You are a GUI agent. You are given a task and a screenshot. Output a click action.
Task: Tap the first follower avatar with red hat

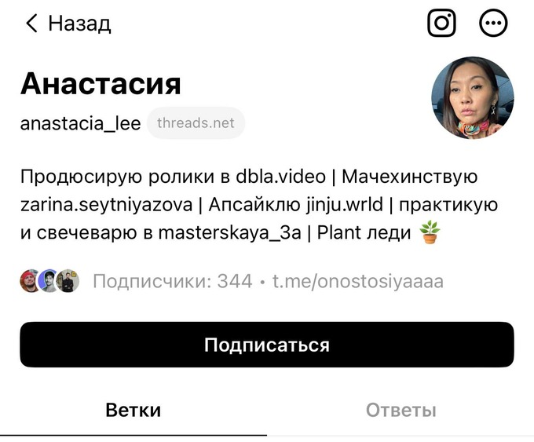(x=30, y=281)
